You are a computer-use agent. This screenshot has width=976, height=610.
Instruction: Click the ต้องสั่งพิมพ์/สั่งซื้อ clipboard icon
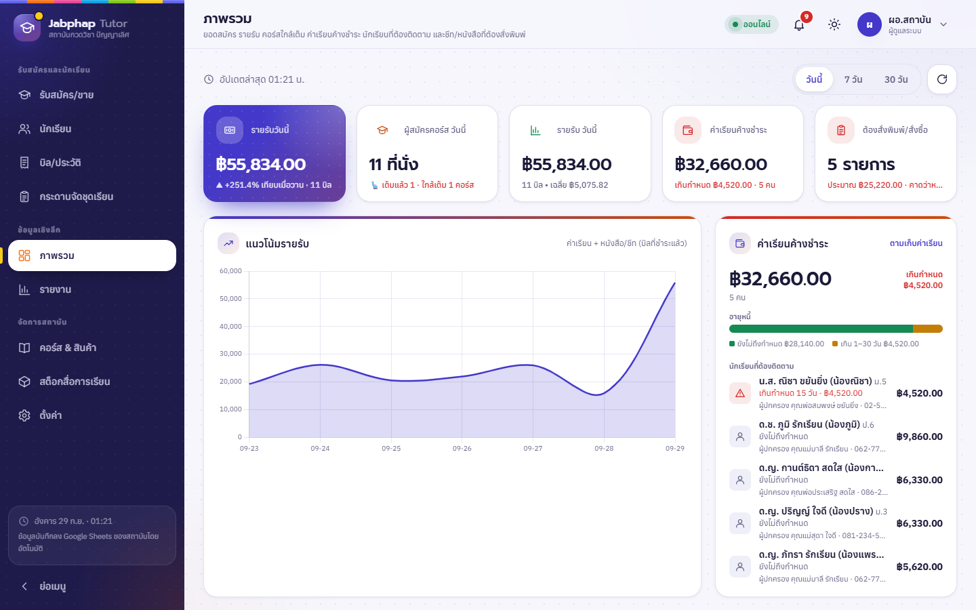pyautogui.click(x=841, y=130)
